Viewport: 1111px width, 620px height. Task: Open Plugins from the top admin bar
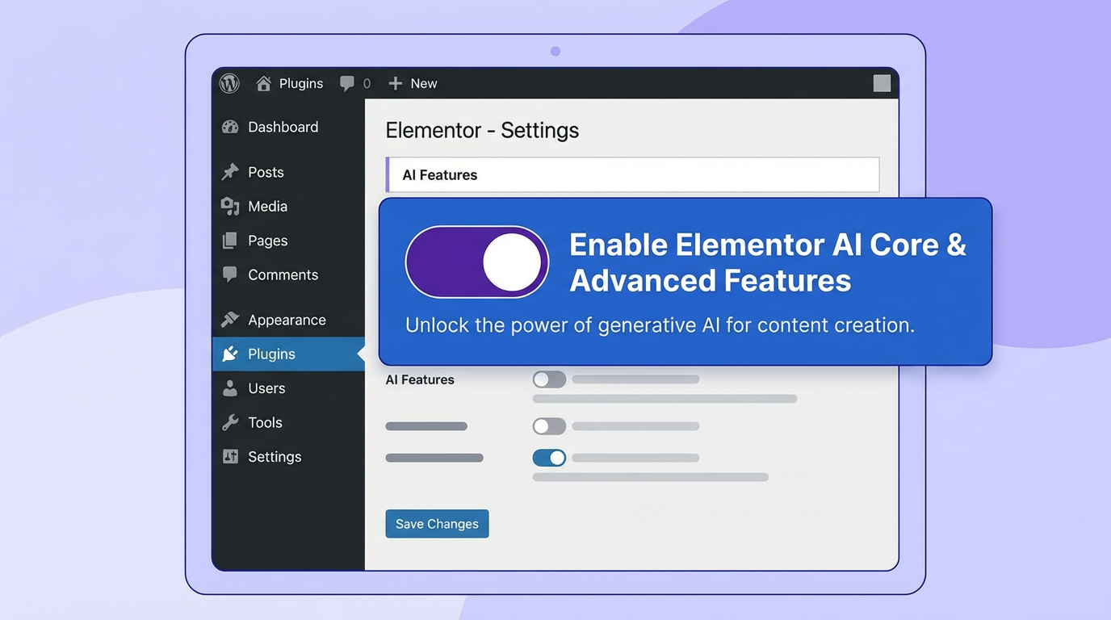[x=300, y=82]
